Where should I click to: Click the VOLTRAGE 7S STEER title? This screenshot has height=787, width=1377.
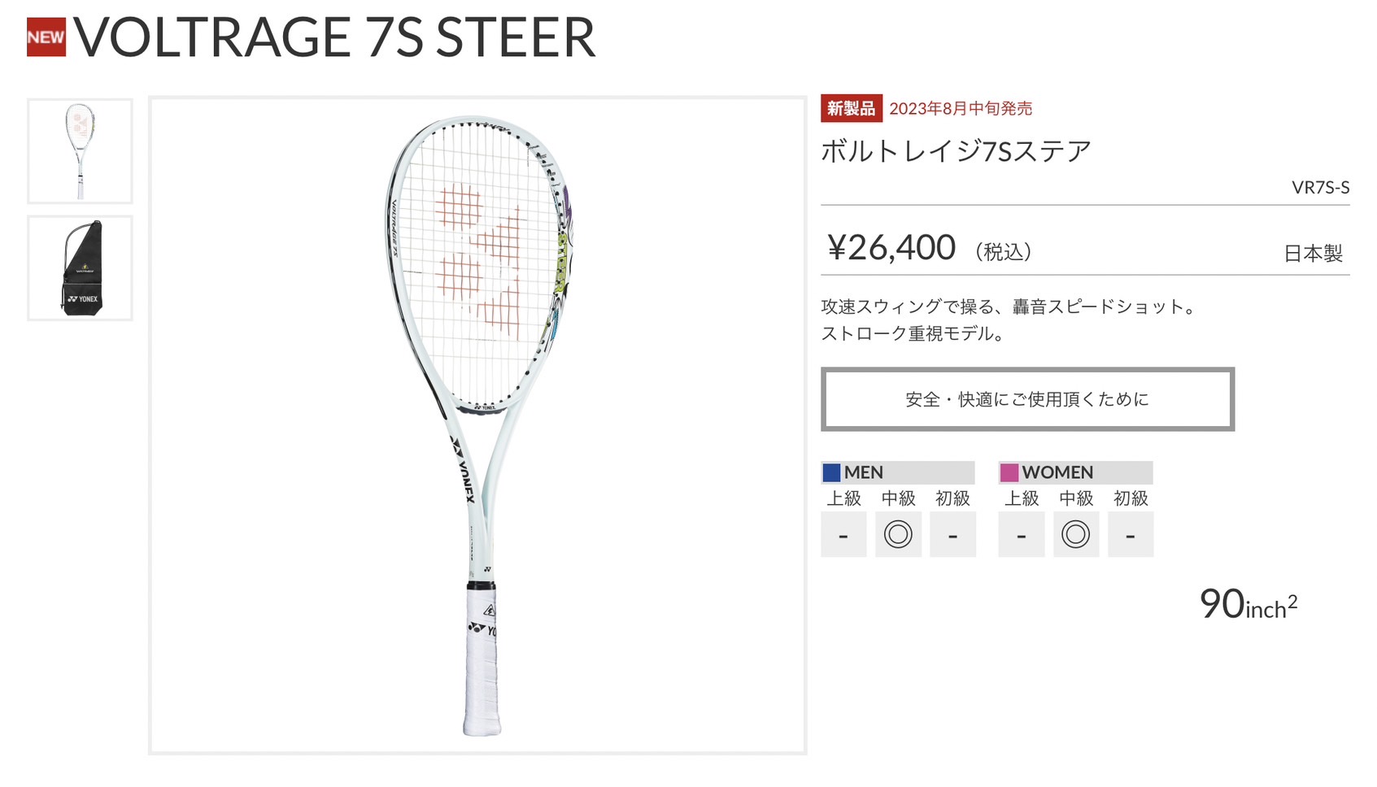click(334, 37)
